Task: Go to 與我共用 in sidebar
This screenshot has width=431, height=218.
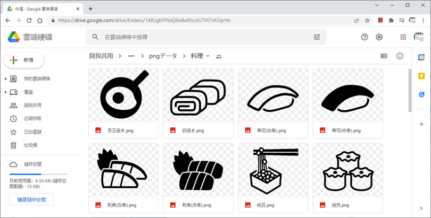Action: 32,106
